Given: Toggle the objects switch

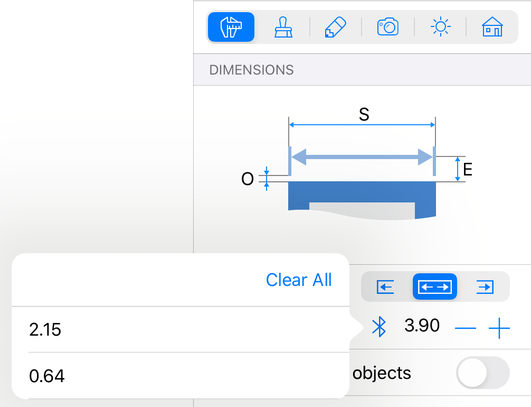Looking at the screenshot, I should tap(483, 373).
